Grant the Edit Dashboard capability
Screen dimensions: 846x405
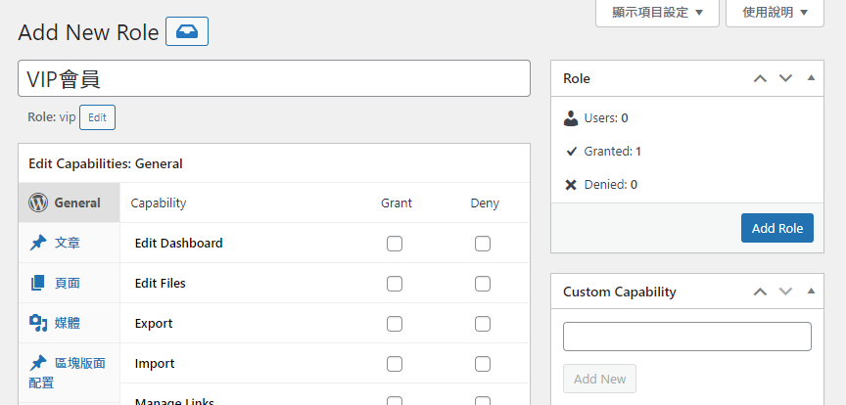point(395,244)
